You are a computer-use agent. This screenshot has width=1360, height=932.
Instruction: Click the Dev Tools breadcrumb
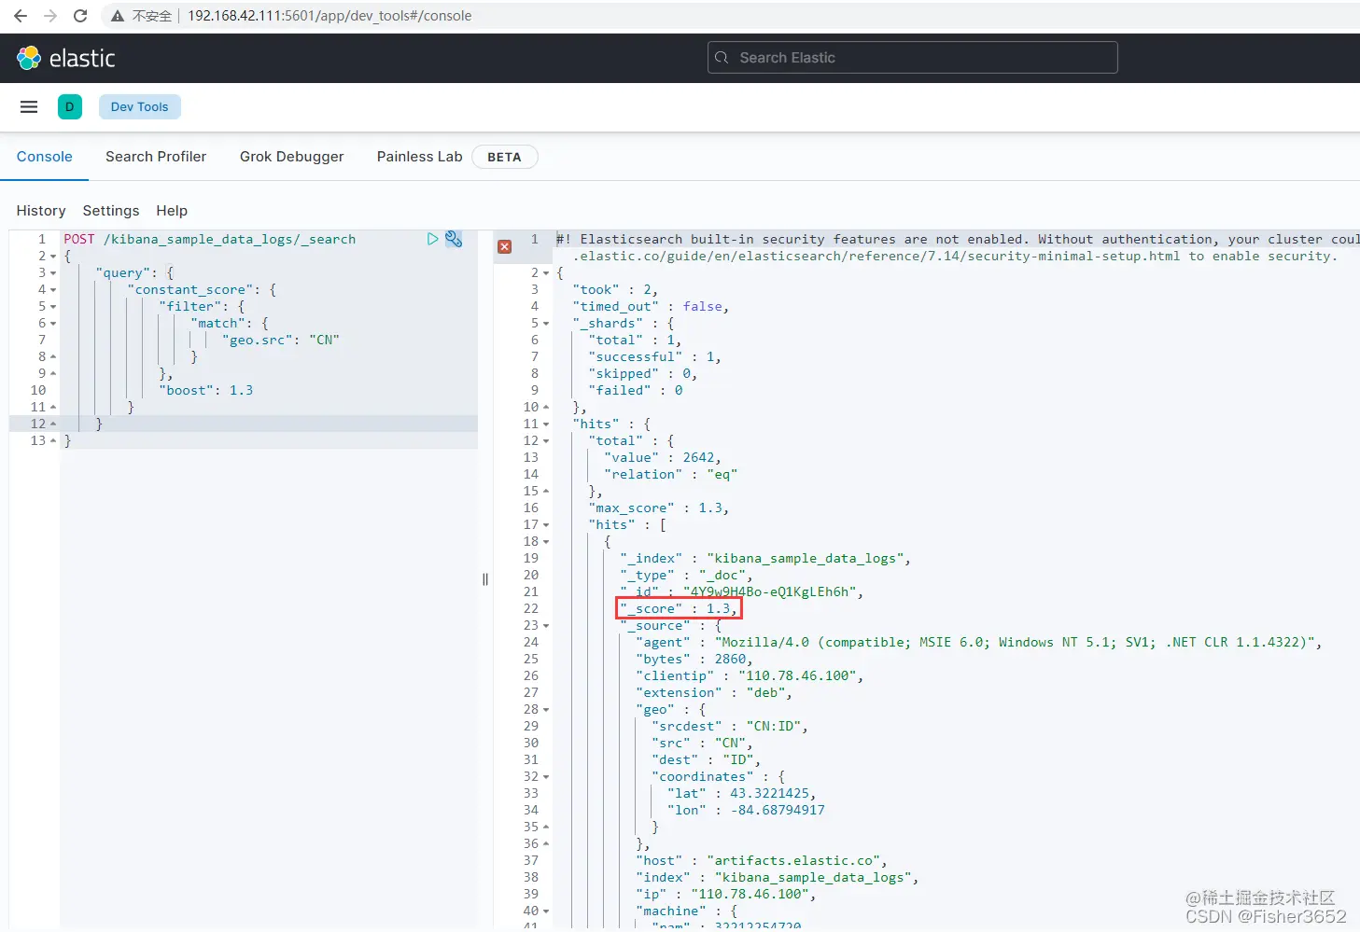[x=140, y=106]
